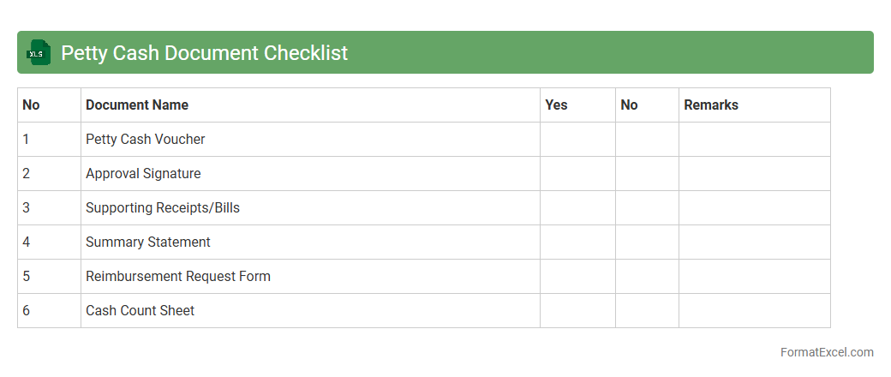This screenshot has width=891, height=377.
Task: Click the Petty Cash Document Checklist title
Action: pos(204,52)
